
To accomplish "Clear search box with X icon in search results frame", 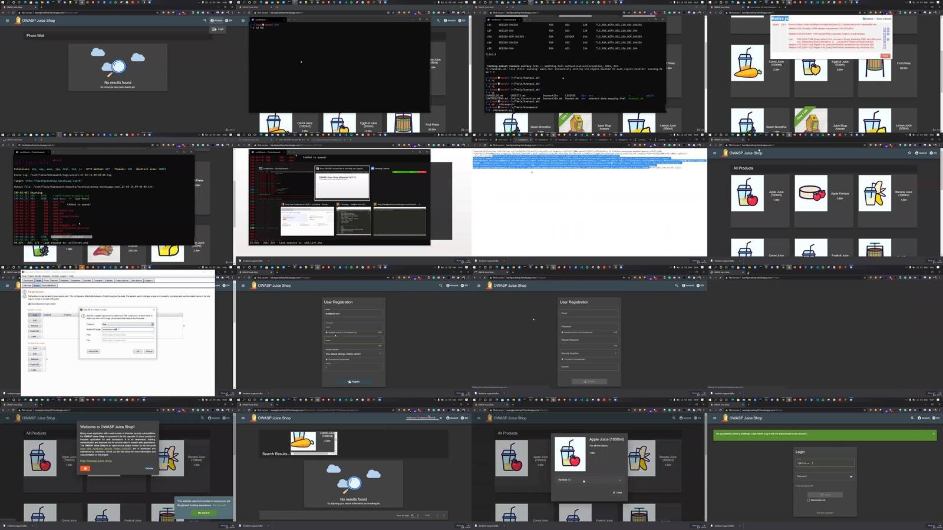I will 440,418.
